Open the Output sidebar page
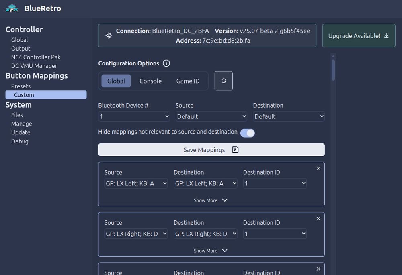 tap(21, 49)
